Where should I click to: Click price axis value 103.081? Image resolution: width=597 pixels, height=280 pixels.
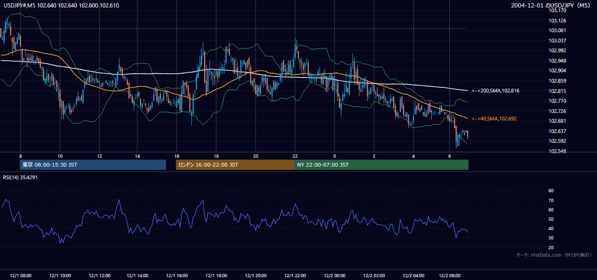pyautogui.click(x=557, y=30)
